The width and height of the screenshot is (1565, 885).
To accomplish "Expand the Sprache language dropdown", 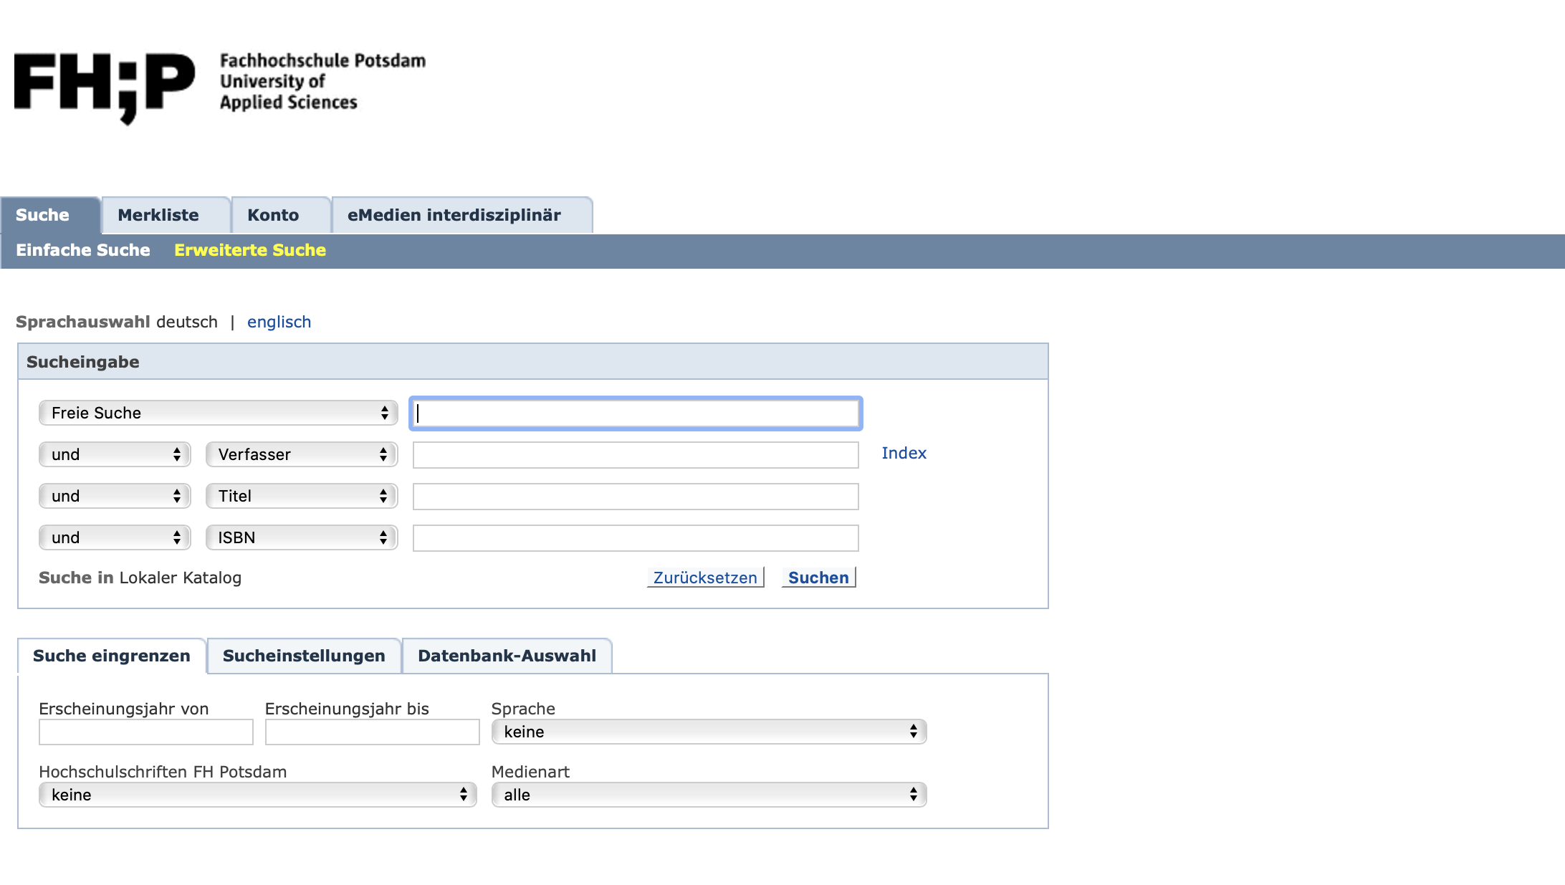I will click(x=709, y=732).
